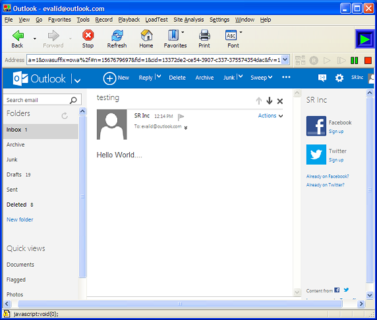This screenshot has width=377, height=320.
Task: Click the Font toolbar icon
Action: [231, 36]
